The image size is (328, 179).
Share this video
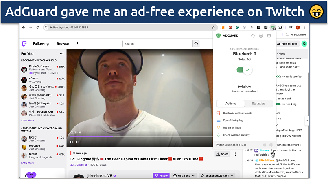pos(222,154)
